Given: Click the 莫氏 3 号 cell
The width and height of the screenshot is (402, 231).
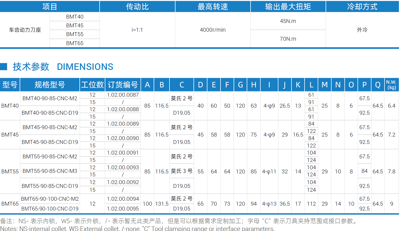Looking at the screenshot, I should (x=182, y=171).
